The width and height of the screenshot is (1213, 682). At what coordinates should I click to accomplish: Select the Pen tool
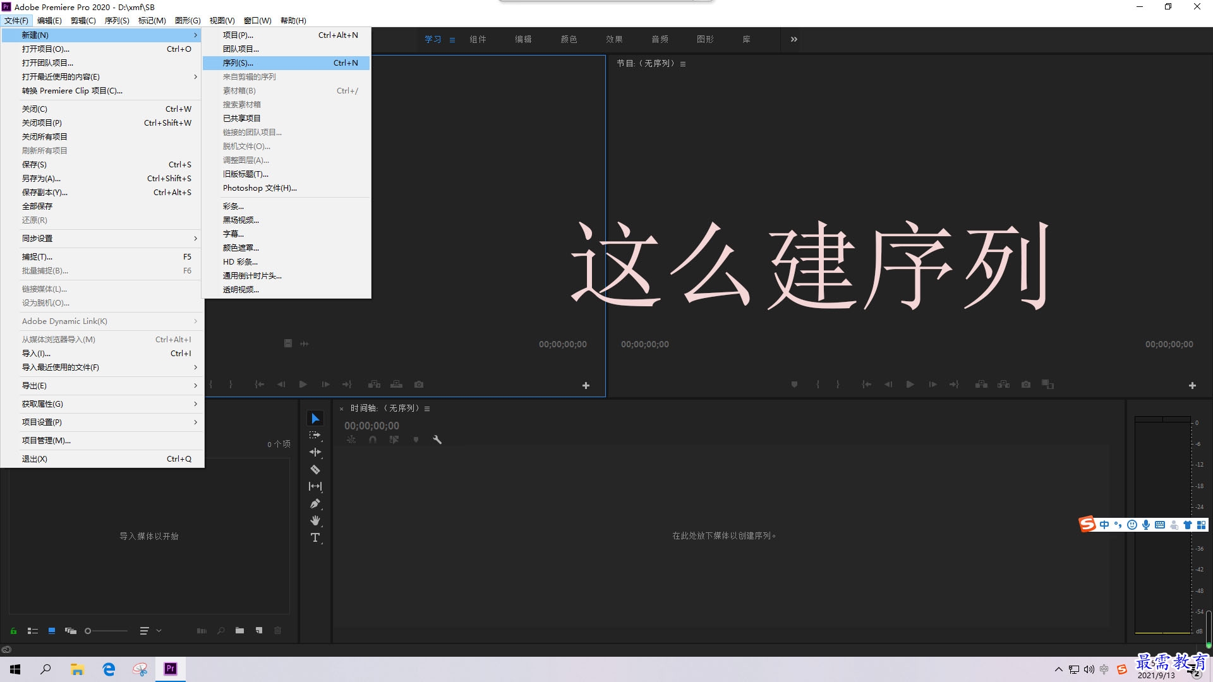(x=315, y=503)
